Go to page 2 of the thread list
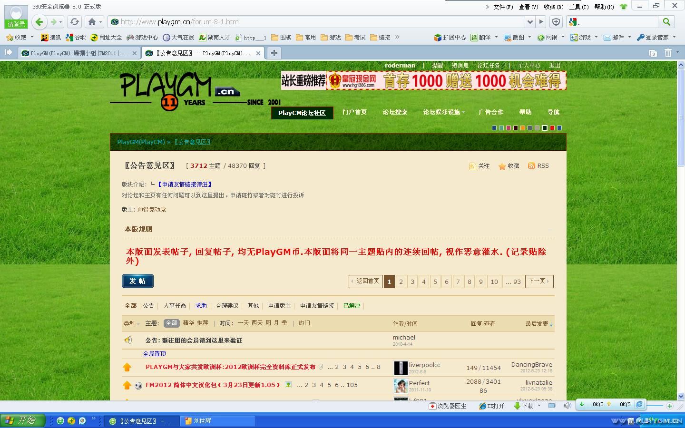The height and width of the screenshot is (428, 685). tap(401, 282)
